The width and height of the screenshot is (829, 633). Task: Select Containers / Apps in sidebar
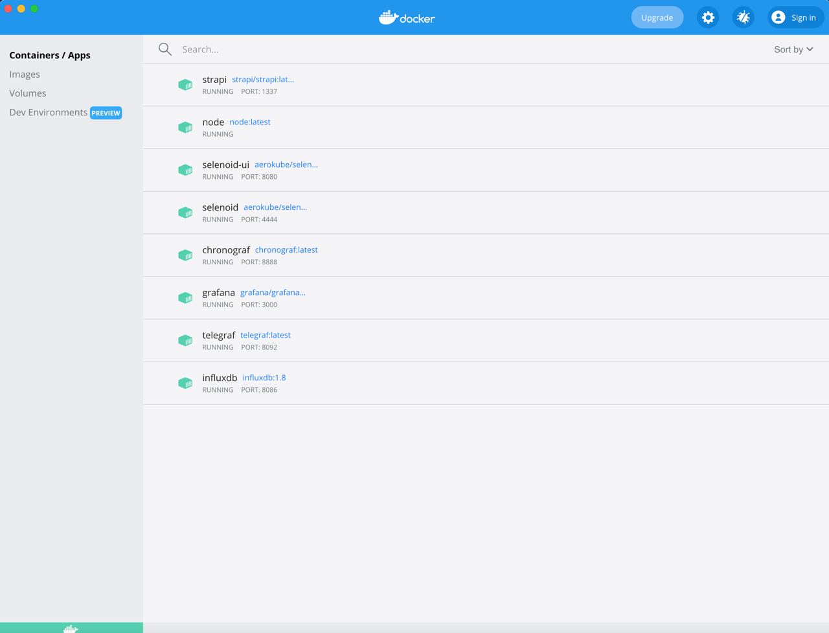pyautogui.click(x=50, y=55)
